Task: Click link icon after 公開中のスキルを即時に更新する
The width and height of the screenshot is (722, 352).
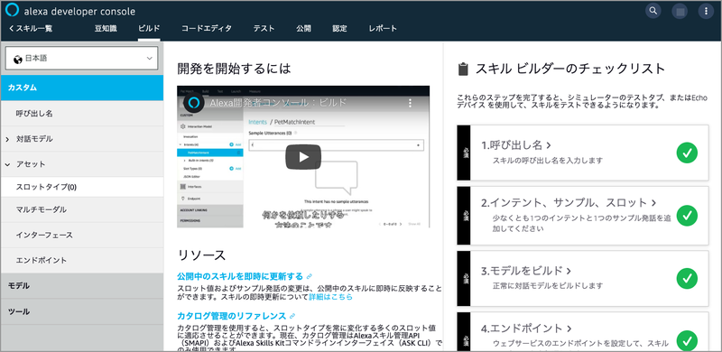Action: tap(310, 276)
